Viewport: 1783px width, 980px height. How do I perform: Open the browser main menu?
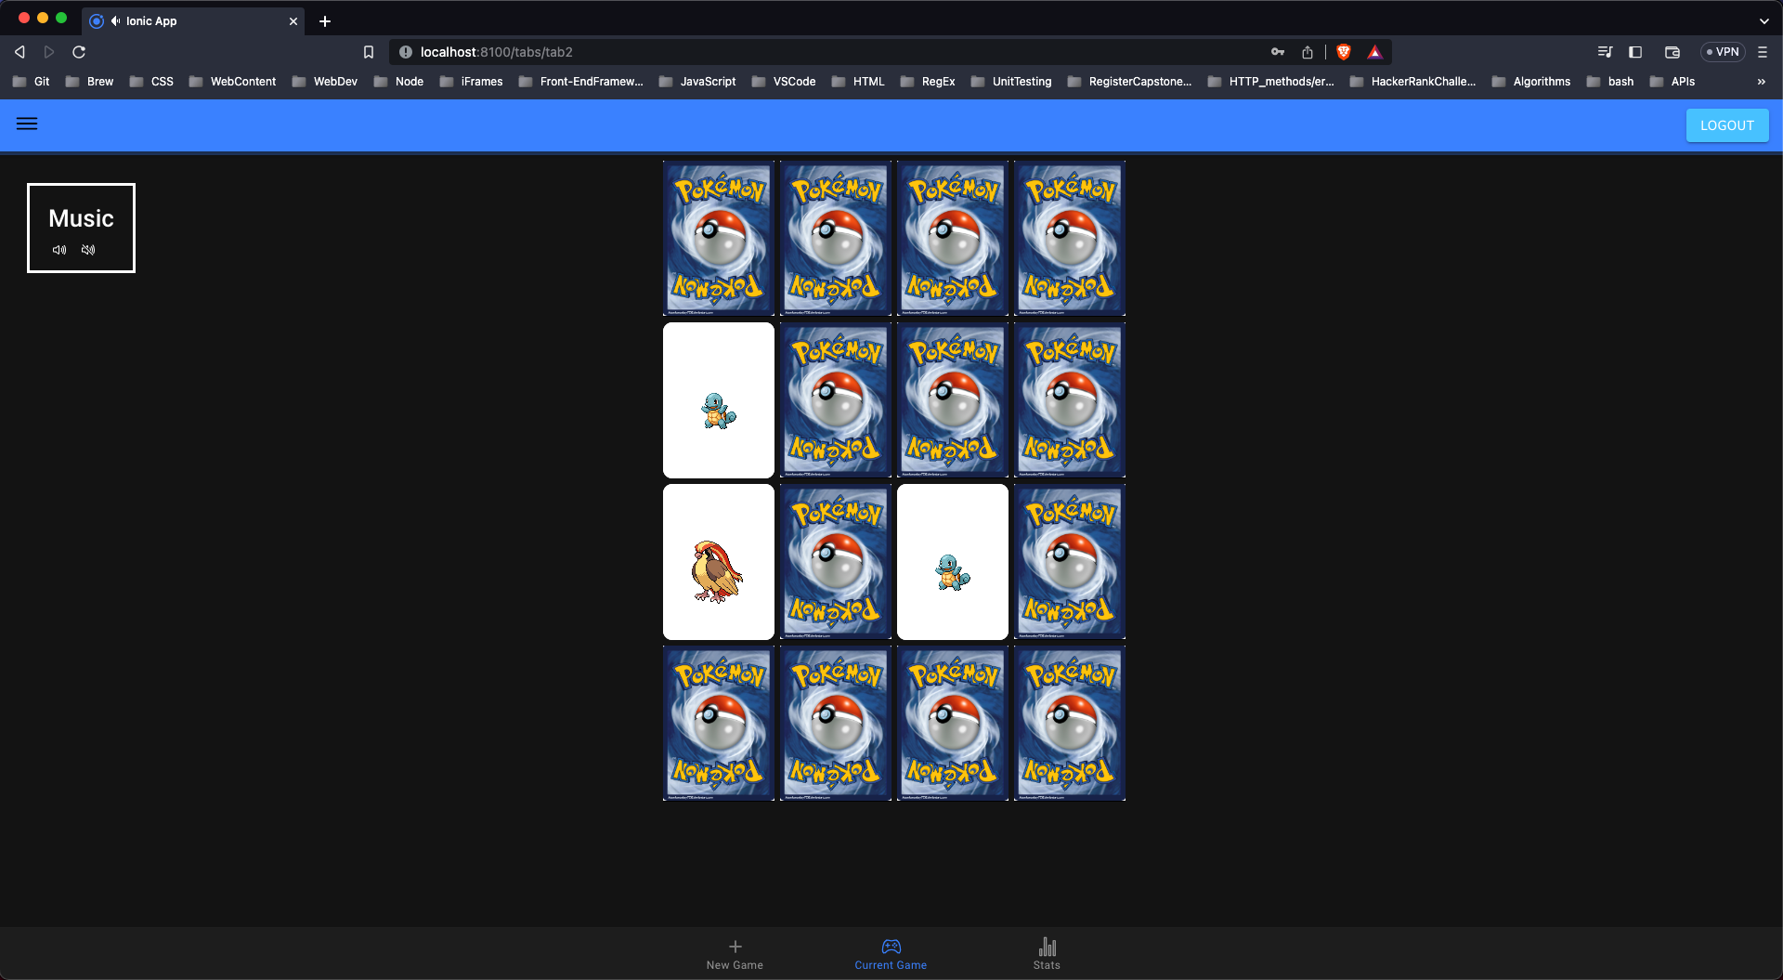click(x=1763, y=52)
